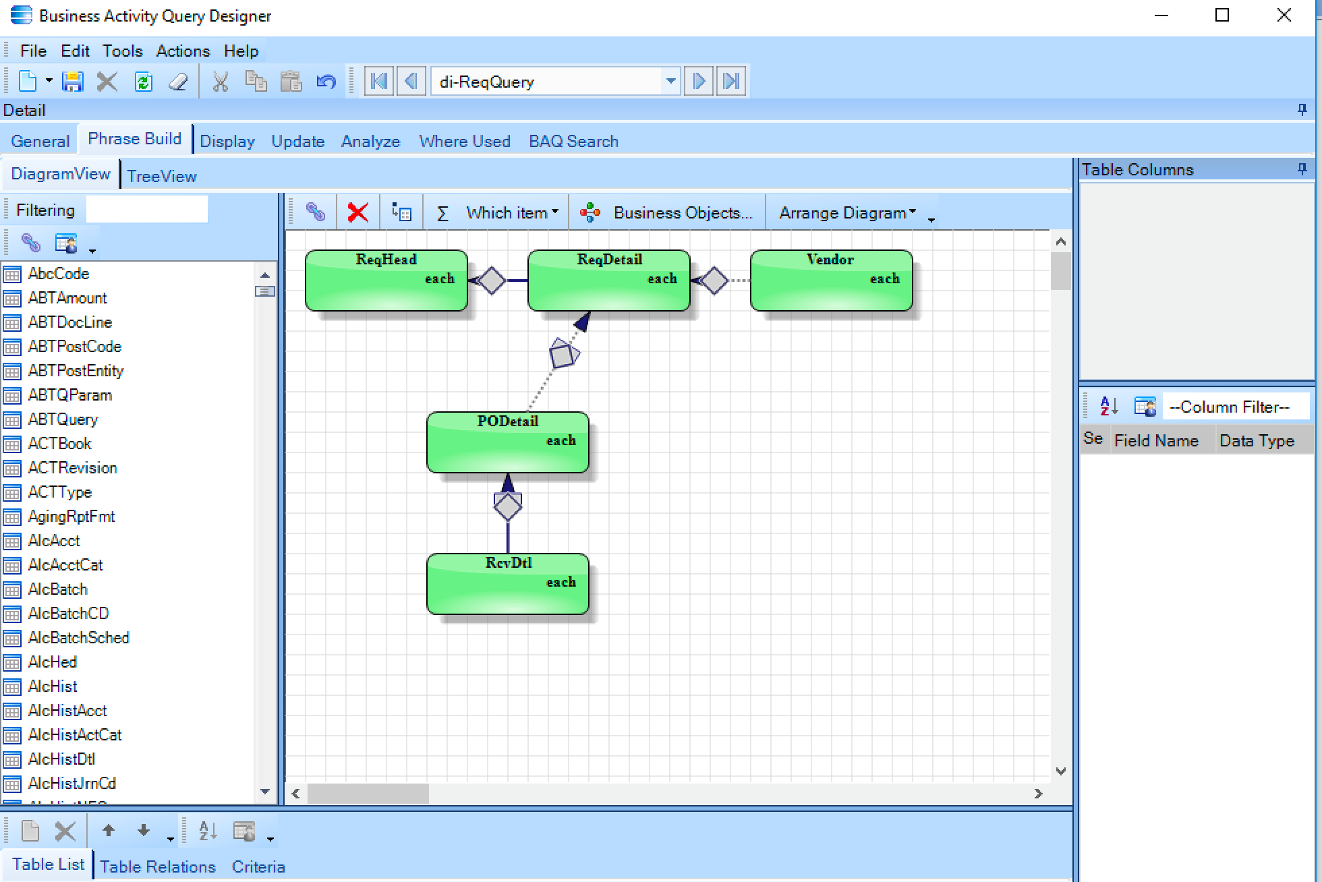Click the sigma summary icon
Viewport: 1322px width, 882px height.
[x=442, y=213]
